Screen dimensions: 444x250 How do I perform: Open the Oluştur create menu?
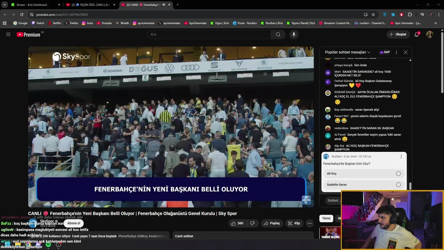(398, 34)
